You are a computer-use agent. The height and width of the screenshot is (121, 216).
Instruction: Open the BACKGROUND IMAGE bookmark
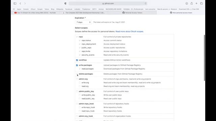point(113,9)
